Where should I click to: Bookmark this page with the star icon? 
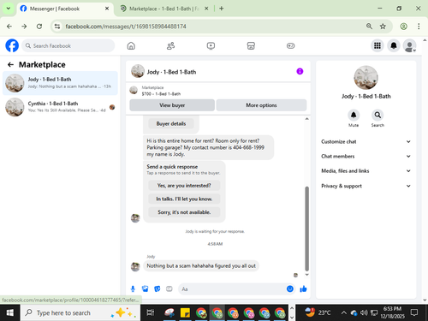[x=383, y=27]
